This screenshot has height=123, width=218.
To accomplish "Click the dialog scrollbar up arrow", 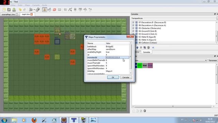I will 130,43.
